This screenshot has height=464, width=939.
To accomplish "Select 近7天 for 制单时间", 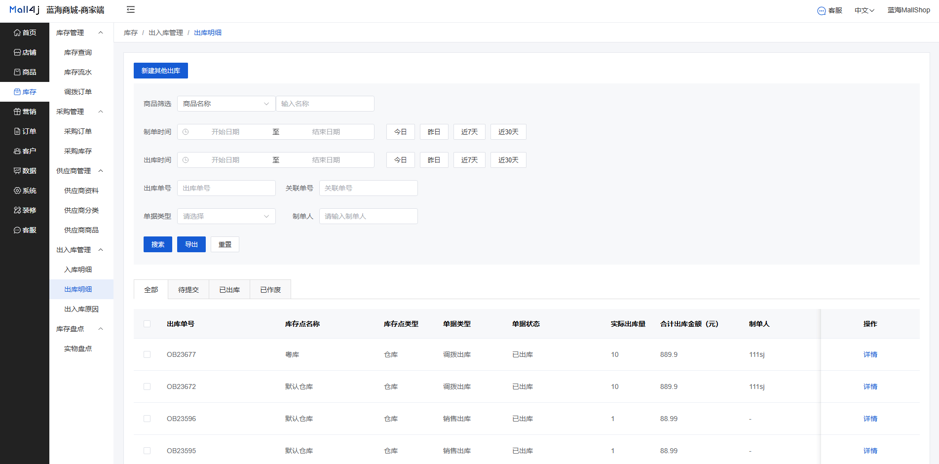I will click(469, 132).
